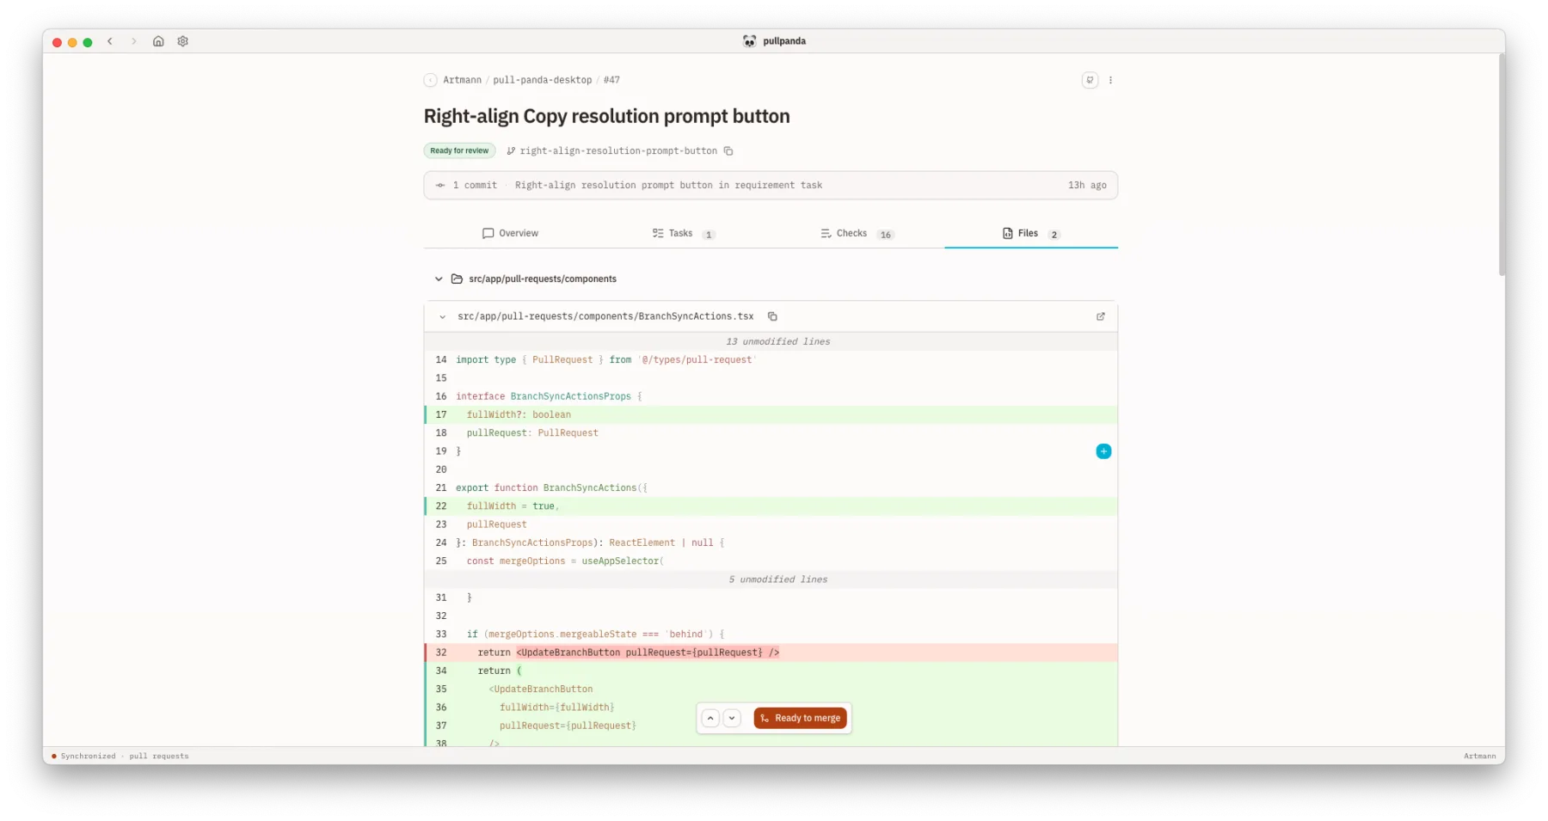This screenshot has height=821, width=1548.
Task: Click the folder icon for src/app/pull-requests/components
Action: coord(457,279)
